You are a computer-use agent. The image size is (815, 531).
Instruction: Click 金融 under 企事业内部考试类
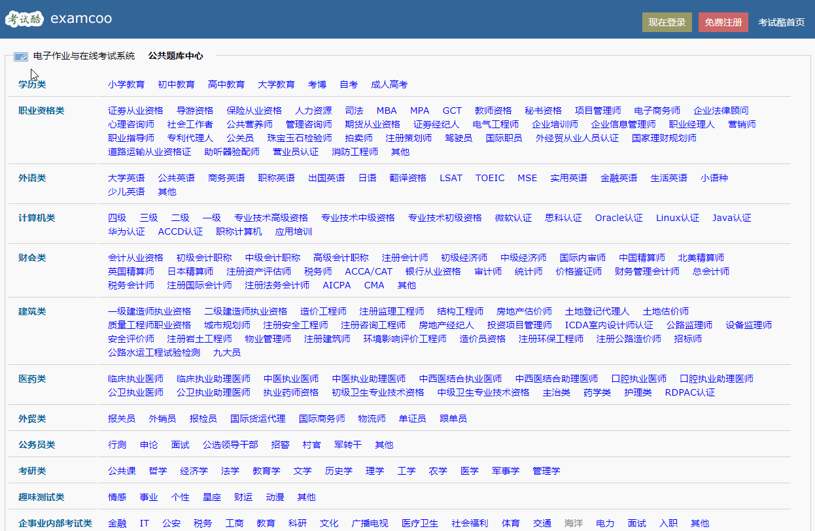tap(117, 523)
